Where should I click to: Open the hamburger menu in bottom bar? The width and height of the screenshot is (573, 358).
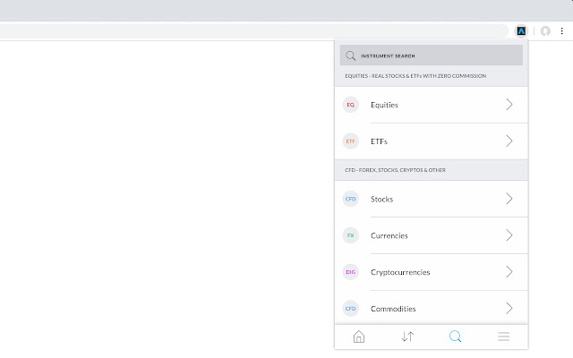pyautogui.click(x=504, y=337)
